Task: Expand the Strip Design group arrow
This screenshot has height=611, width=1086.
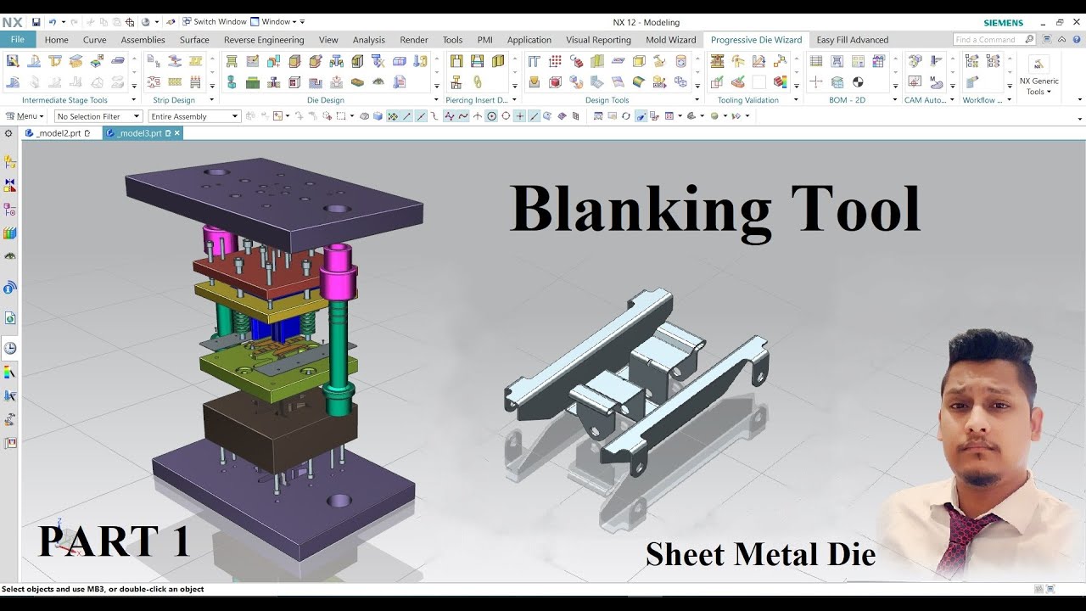Action: click(212, 100)
